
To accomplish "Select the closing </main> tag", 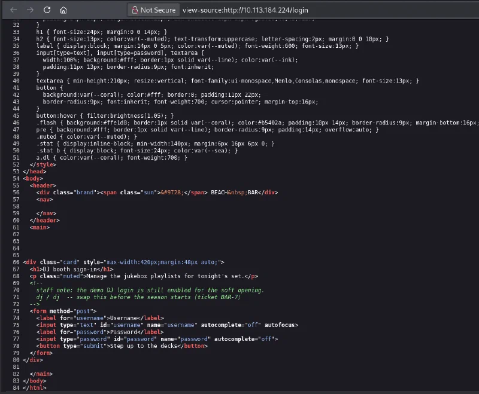I will point(41,374).
